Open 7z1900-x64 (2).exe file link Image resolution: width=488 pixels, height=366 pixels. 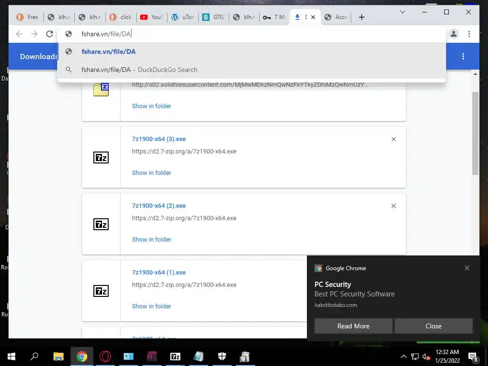(x=159, y=206)
